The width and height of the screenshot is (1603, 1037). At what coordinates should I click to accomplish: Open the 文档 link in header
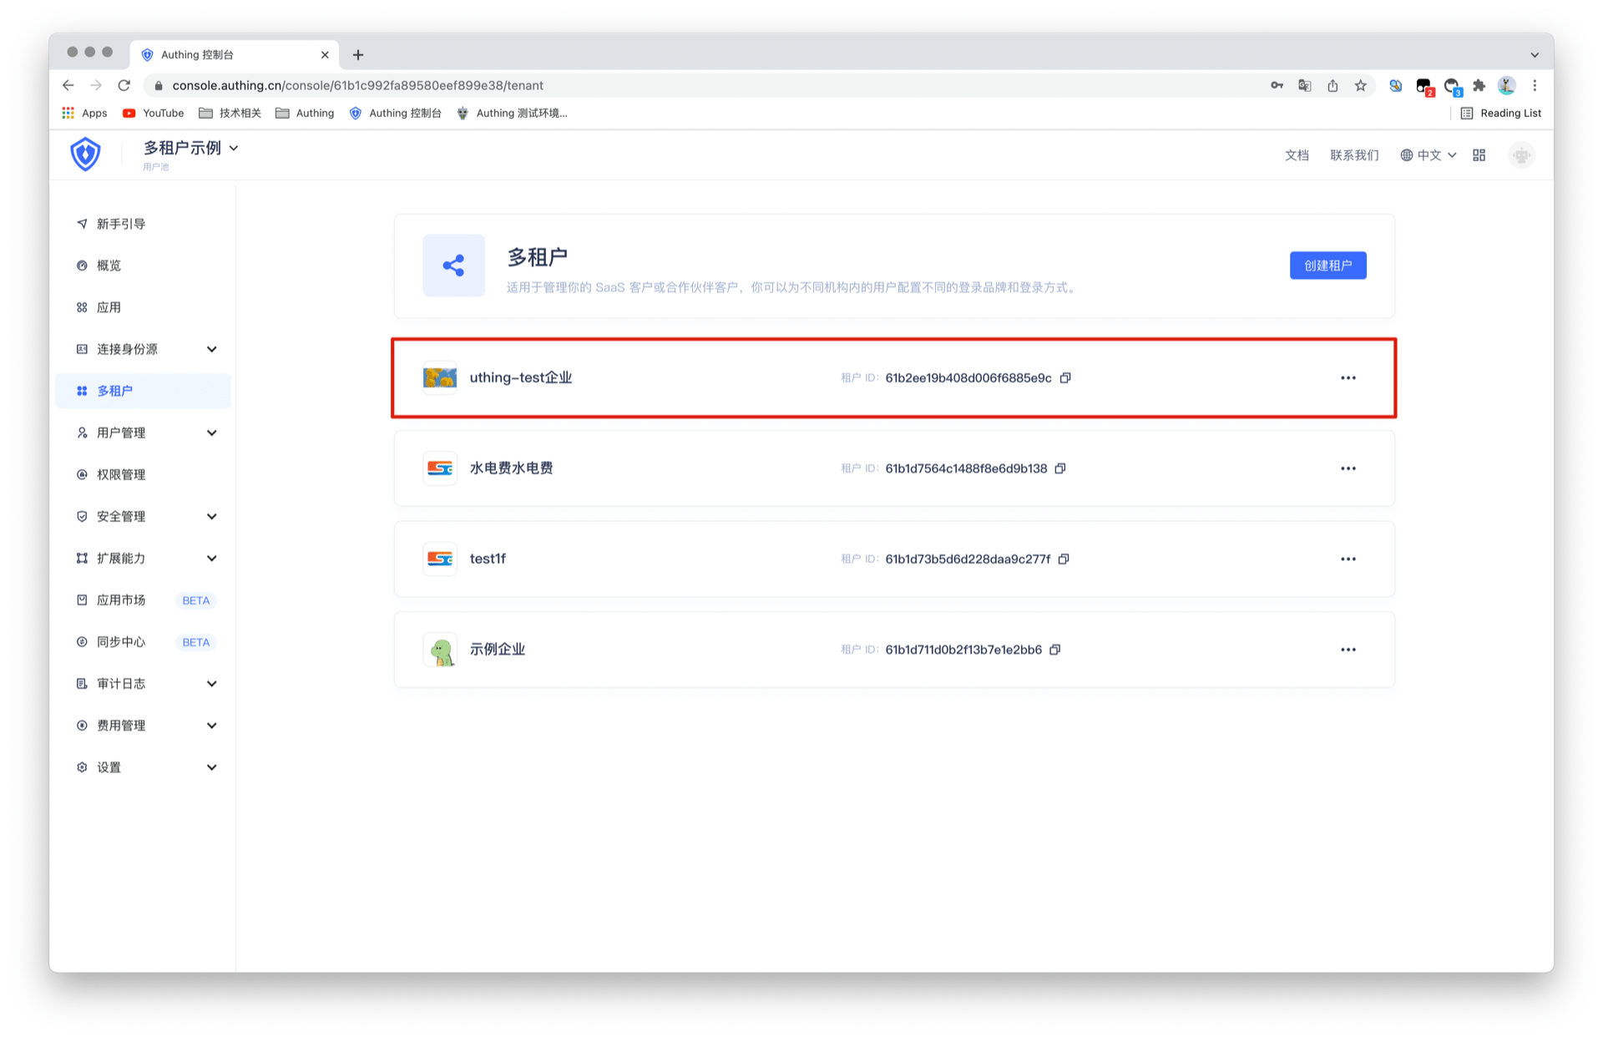click(1296, 155)
